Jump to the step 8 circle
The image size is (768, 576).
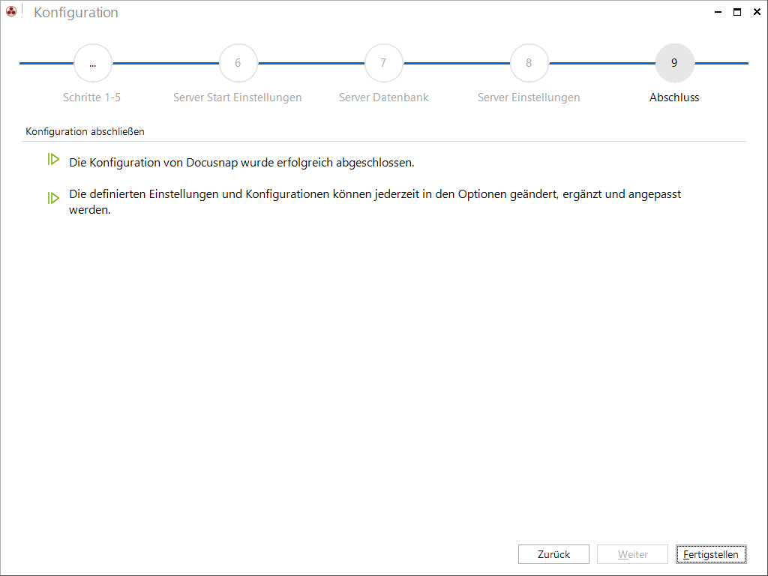point(529,63)
